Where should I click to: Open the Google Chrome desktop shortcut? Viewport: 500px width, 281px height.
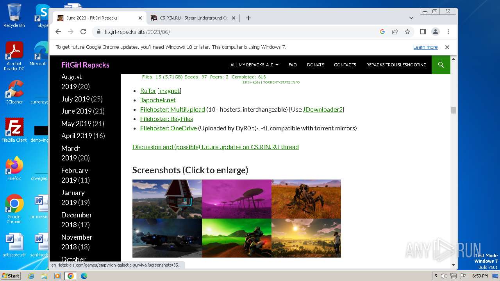14,209
